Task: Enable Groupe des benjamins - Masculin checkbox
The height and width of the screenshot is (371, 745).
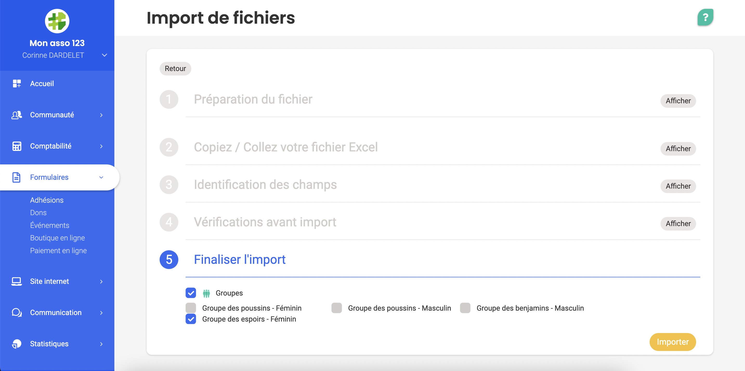Action: (465, 308)
